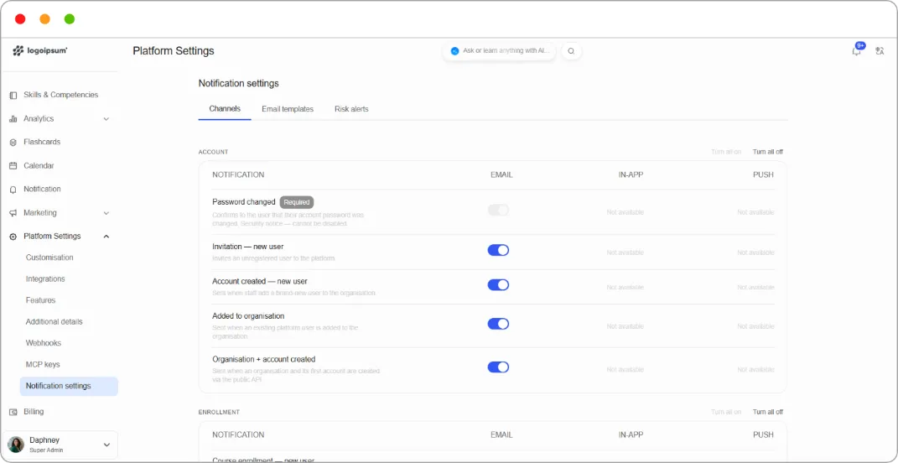Click the Analytics bar chart icon
This screenshot has height=463, width=898.
(x=13, y=118)
